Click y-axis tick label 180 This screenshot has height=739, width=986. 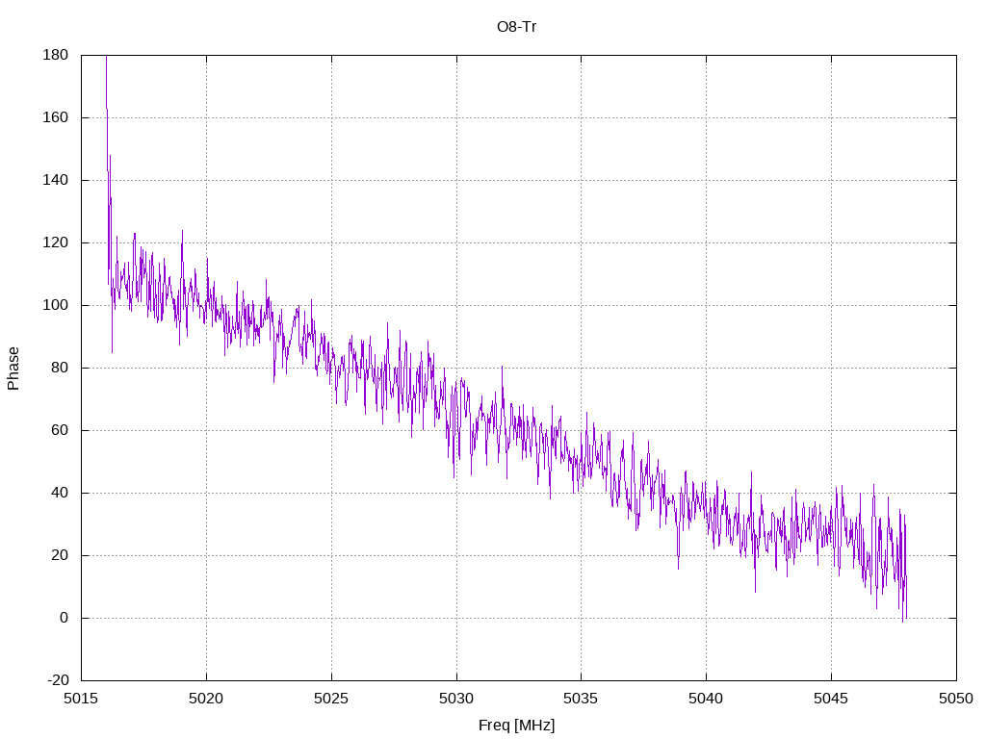coord(55,55)
